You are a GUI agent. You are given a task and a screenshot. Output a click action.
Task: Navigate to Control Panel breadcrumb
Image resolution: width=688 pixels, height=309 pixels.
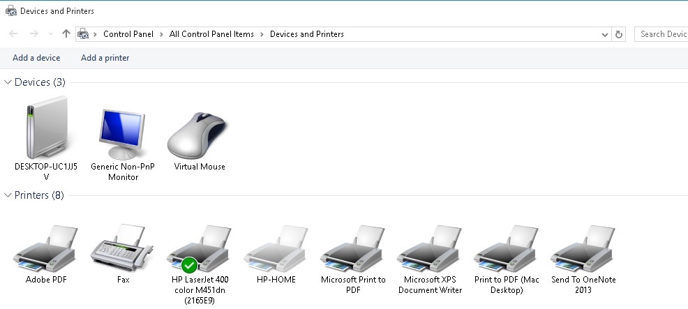pos(128,34)
